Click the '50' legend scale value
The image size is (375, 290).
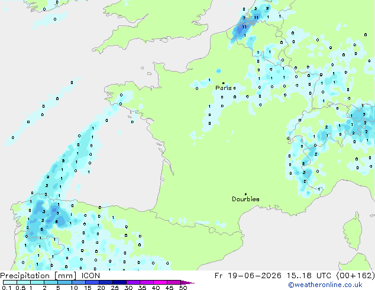click(x=183, y=288)
